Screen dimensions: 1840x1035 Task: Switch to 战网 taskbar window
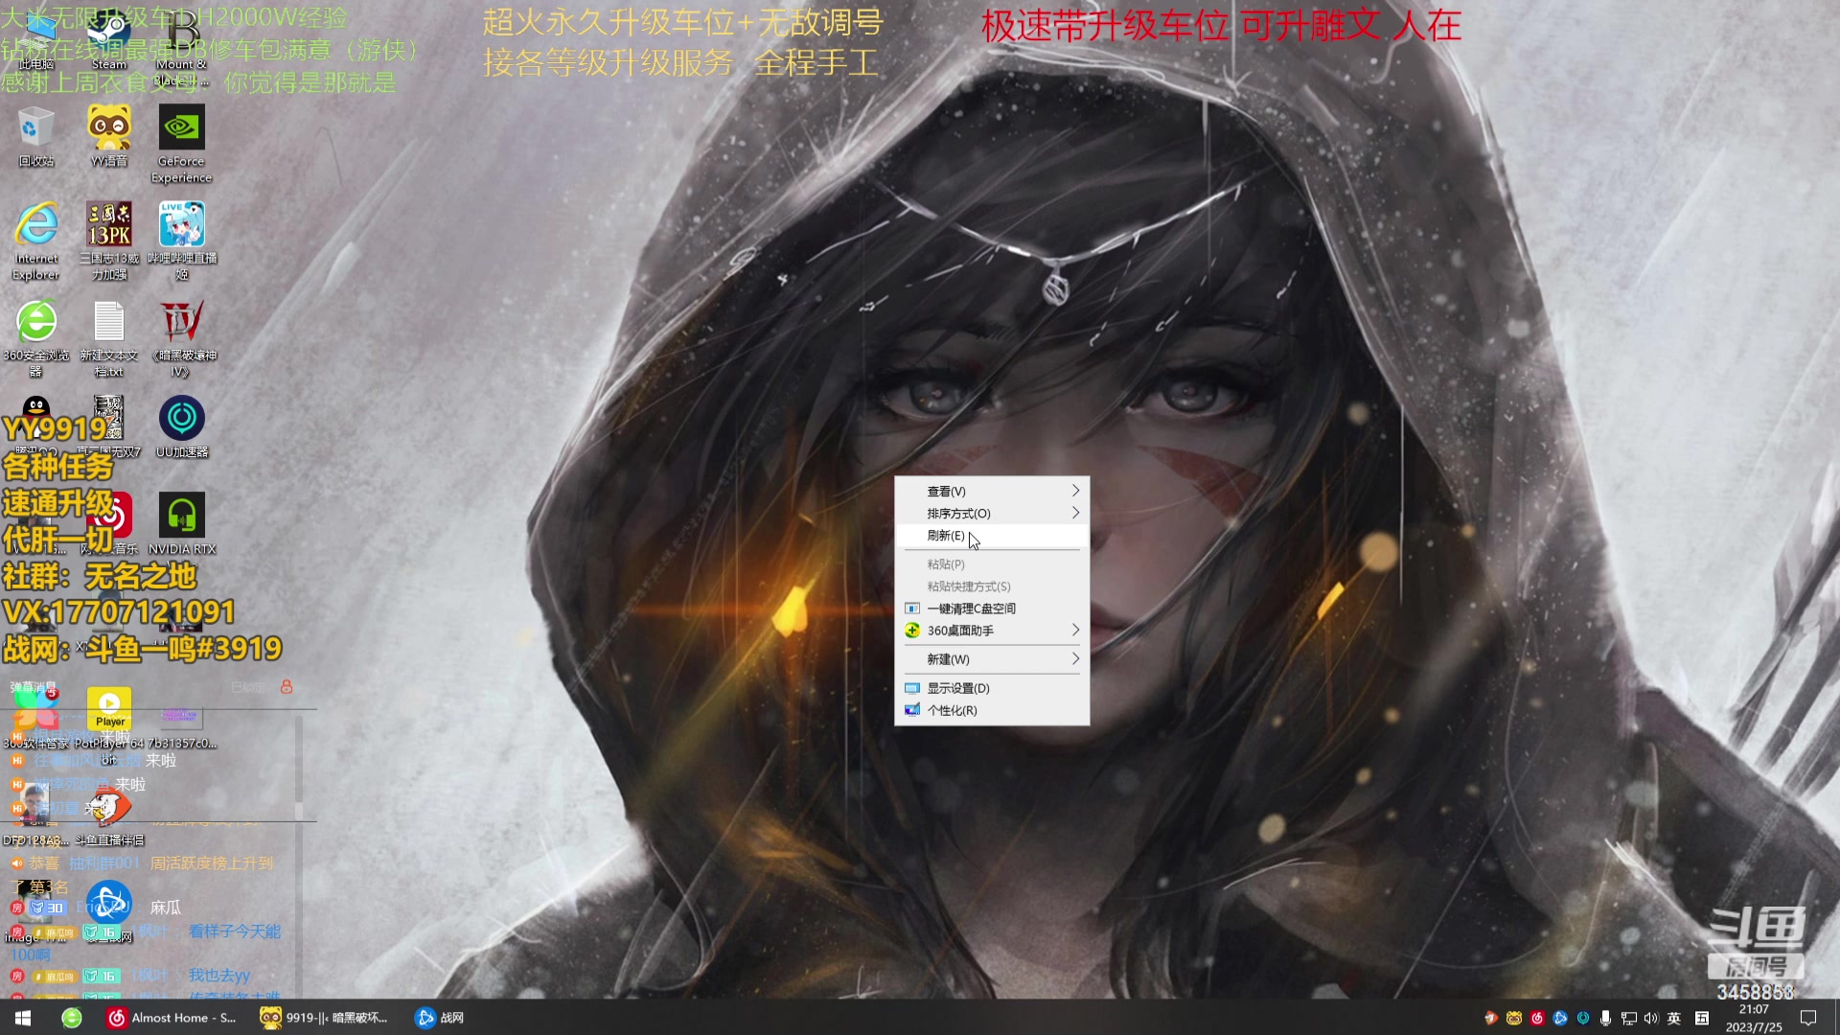pos(440,1018)
